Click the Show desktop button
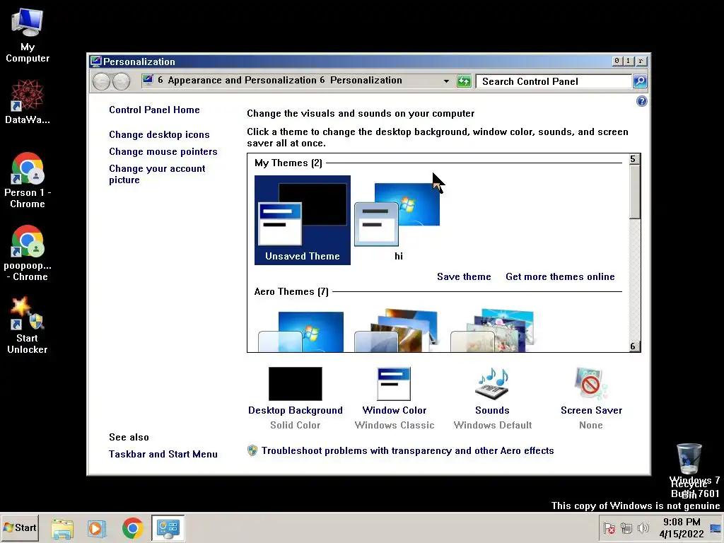 pyautogui.click(x=716, y=528)
